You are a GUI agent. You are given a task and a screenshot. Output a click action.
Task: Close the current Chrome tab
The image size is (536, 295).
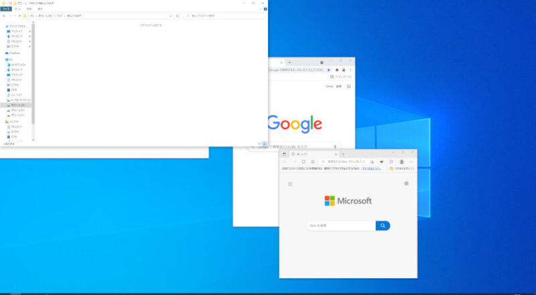[281, 62]
